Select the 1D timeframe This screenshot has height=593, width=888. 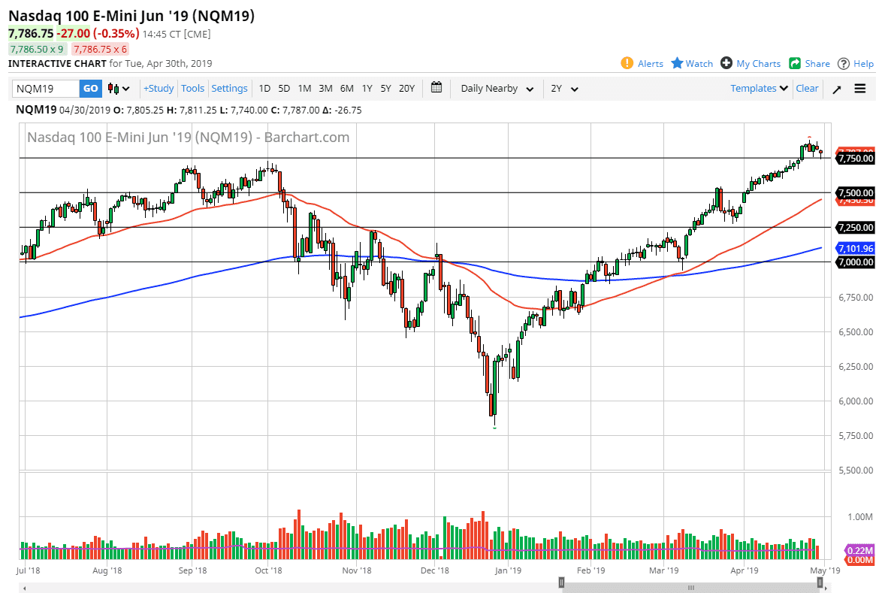[264, 88]
